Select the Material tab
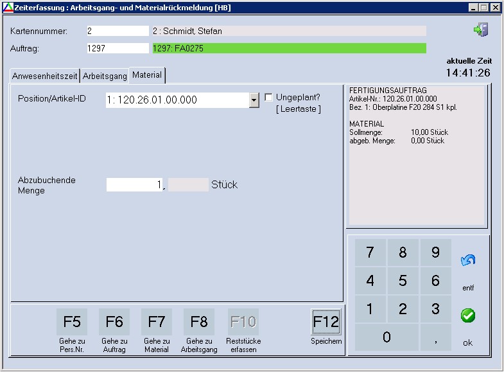Viewport: 504px width, 372px height. click(x=147, y=75)
